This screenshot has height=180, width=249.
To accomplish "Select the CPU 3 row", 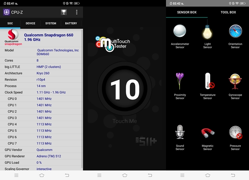I will pyautogui.click(x=41, y=118).
